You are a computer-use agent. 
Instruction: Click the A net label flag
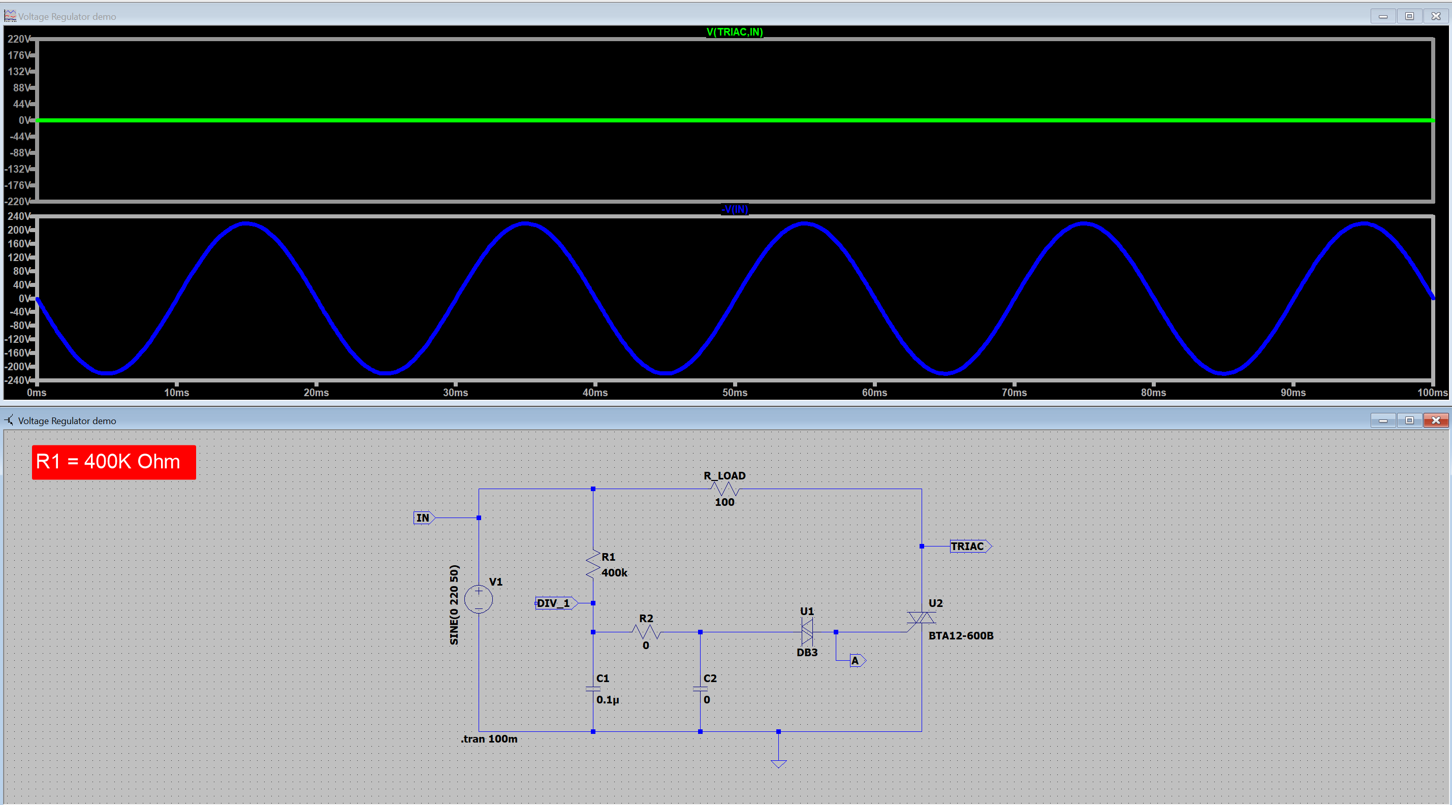pos(858,660)
